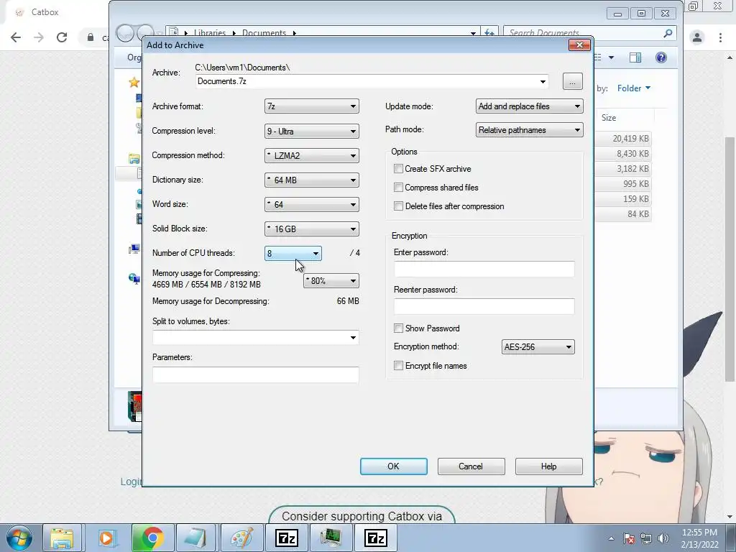Viewport: 736px width, 552px height.
Task: Select second 7-Zip taskbar icon
Action: (x=376, y=538)
